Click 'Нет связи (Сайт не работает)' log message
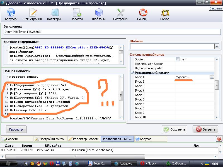Image resolution: width=223 pixels, height=167 pixels. pyautogui.click(x=92, y=150)
